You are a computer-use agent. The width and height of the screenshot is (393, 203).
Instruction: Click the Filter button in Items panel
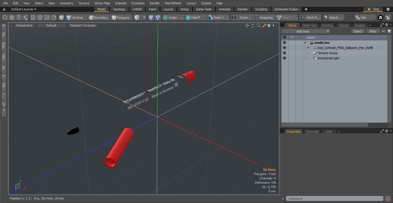coord(373,31)
